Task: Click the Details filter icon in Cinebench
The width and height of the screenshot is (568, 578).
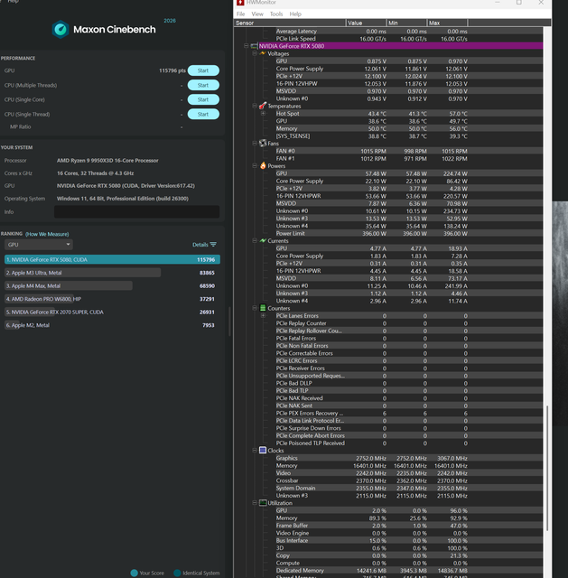Action: 213,245
